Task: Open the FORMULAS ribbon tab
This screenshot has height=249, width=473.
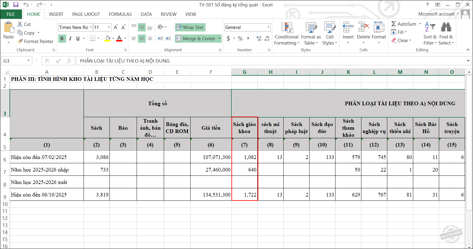Action: tap(120, 14)
